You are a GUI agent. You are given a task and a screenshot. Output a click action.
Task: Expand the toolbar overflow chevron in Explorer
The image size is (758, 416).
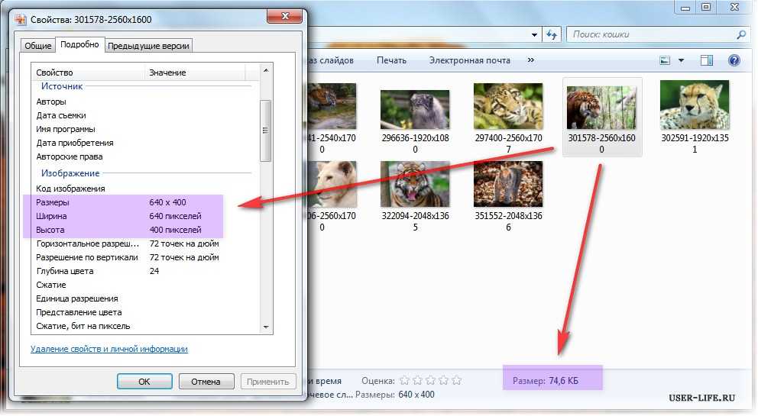click(531, 60)
